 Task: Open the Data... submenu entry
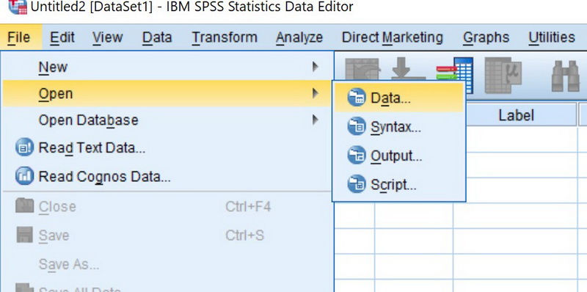399,98
